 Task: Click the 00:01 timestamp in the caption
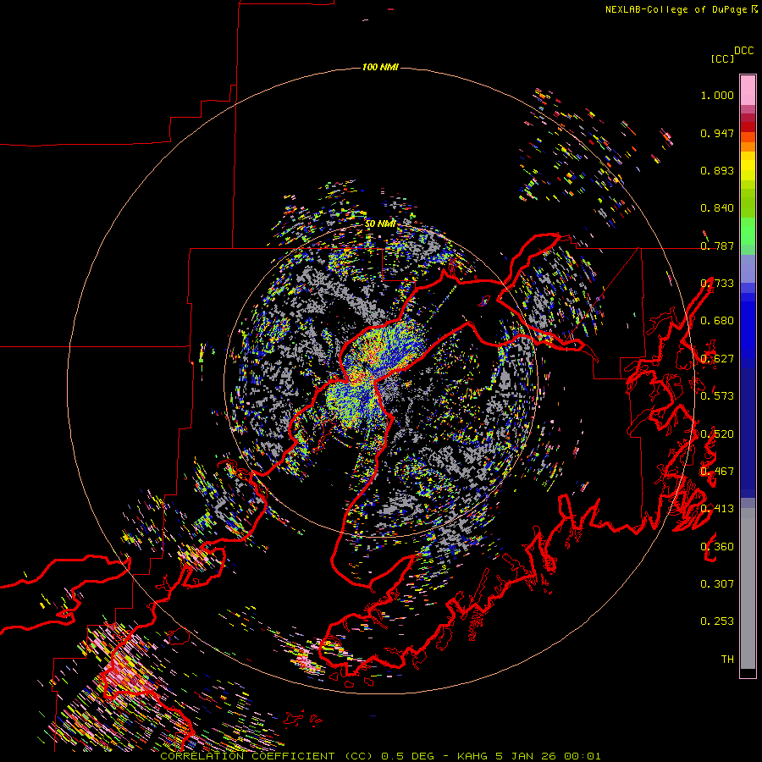point(583,756)
